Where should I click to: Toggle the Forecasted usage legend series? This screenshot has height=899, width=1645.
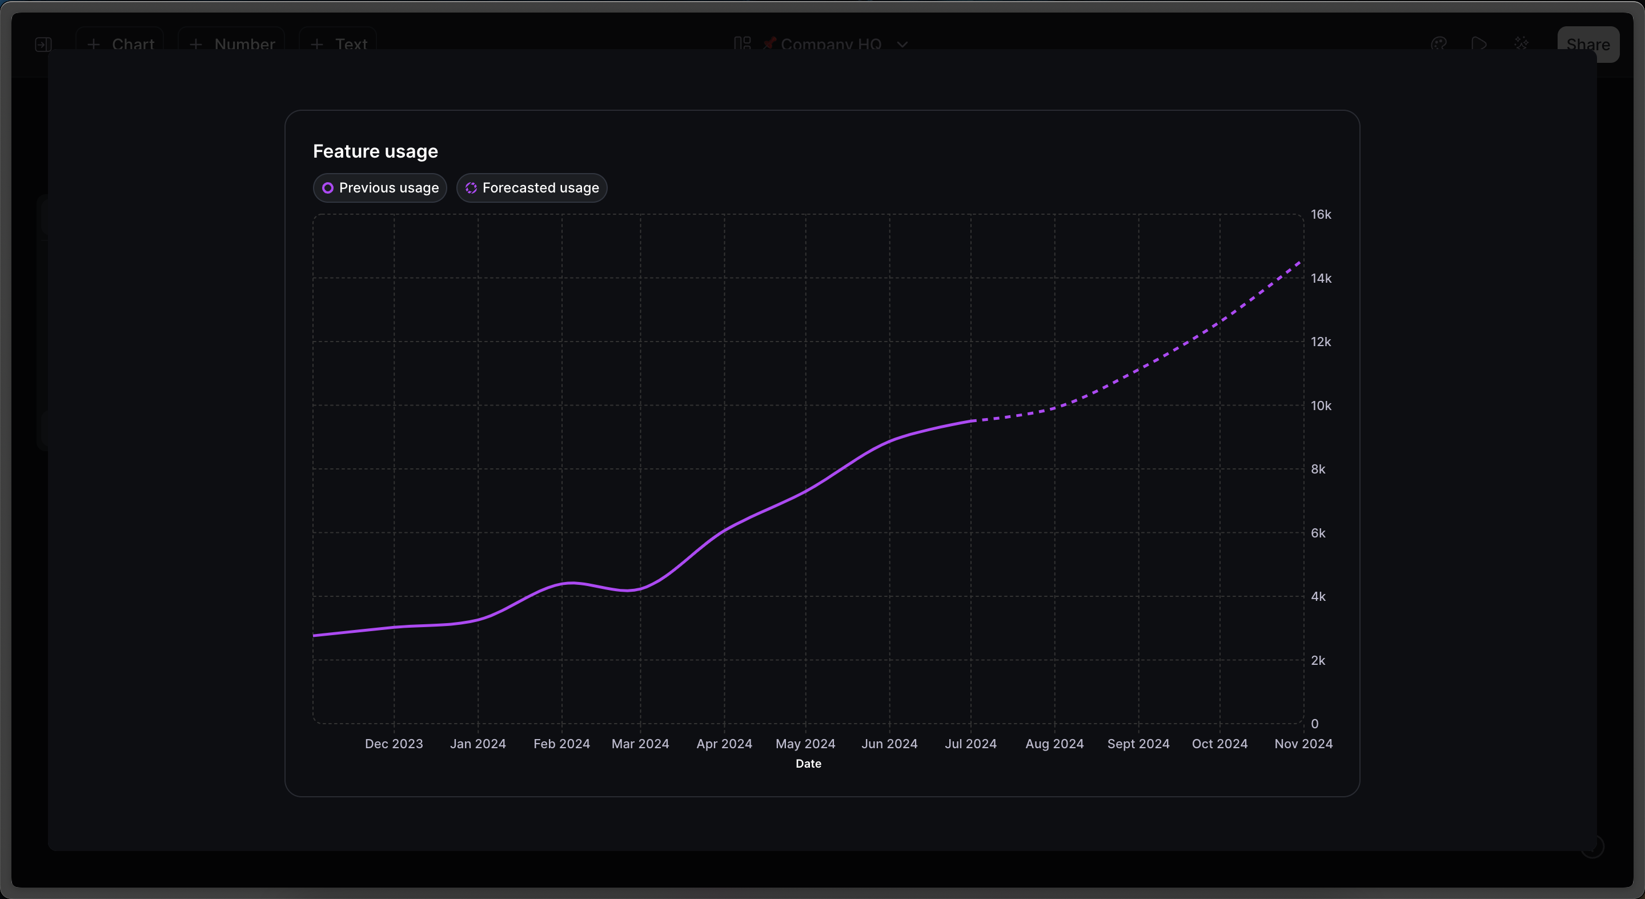[x=532, y=188]
